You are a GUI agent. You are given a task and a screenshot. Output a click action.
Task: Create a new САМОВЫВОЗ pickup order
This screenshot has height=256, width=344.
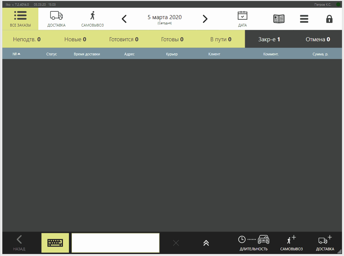291,243
